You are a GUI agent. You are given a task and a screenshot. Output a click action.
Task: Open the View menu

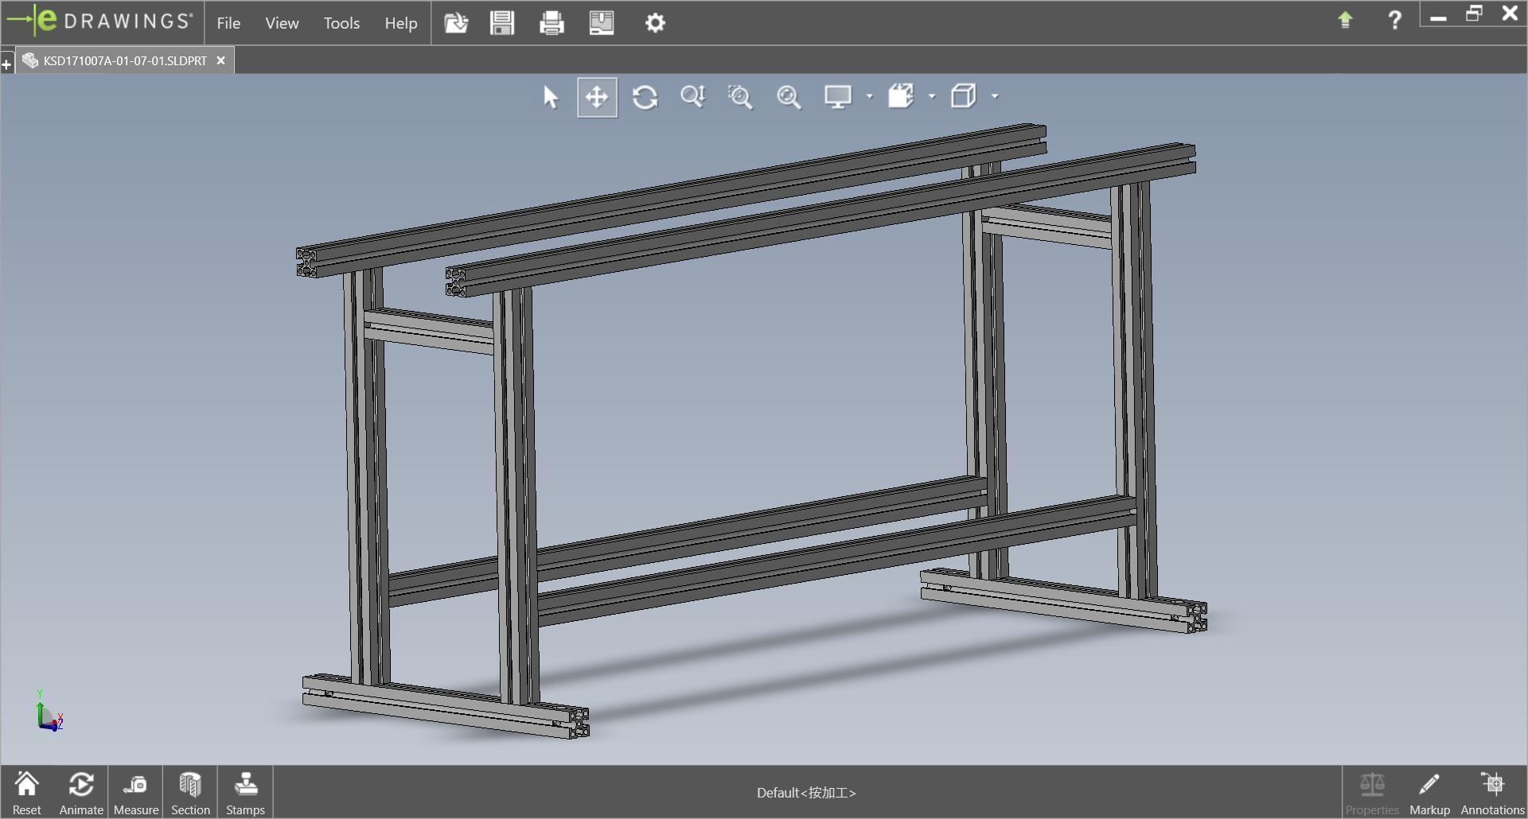(282, 23)
